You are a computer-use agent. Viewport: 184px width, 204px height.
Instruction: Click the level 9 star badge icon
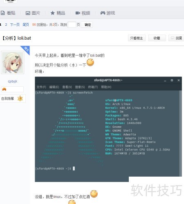[20, 99]
